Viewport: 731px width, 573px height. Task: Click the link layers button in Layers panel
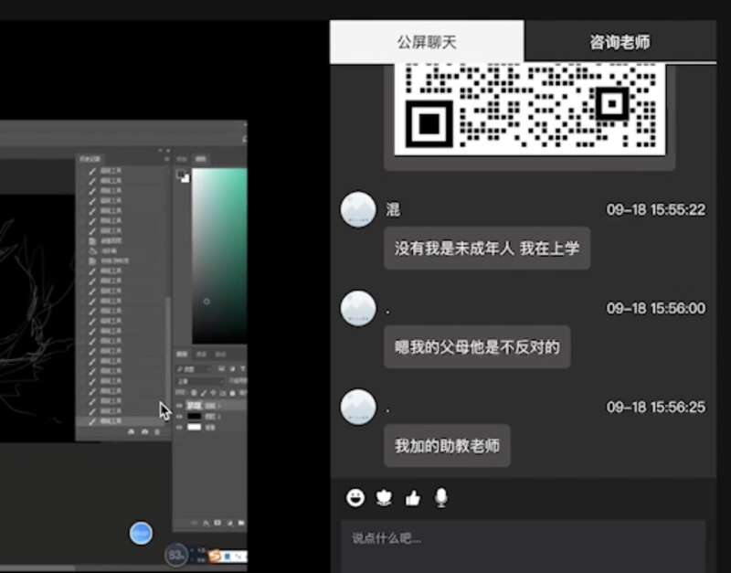point(193,523)
